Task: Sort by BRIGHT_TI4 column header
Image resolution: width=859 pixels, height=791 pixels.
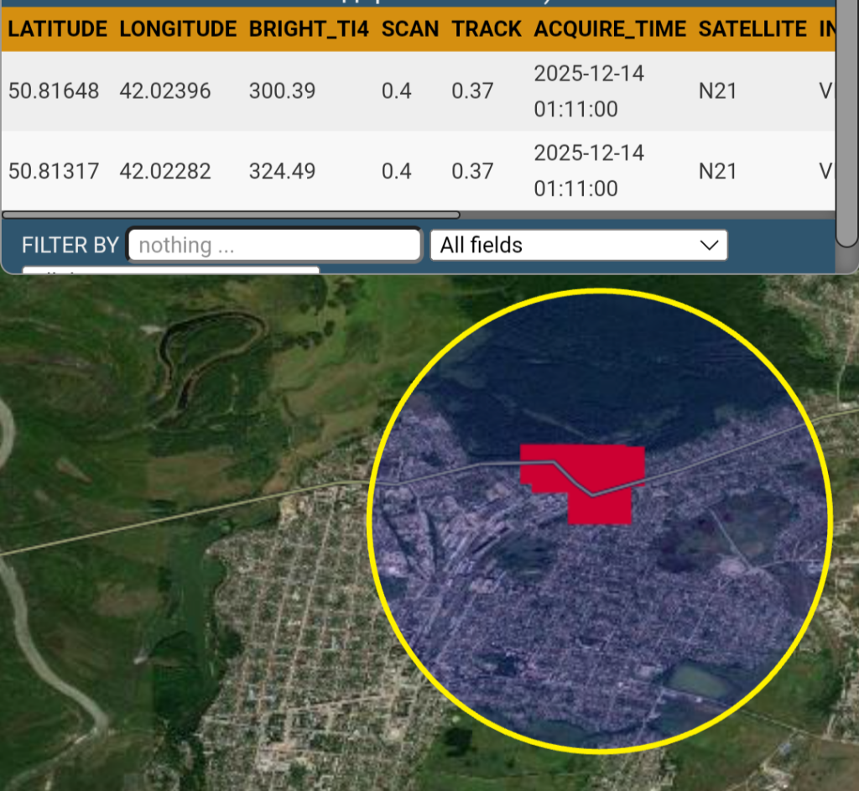Action: pos(309,29)
